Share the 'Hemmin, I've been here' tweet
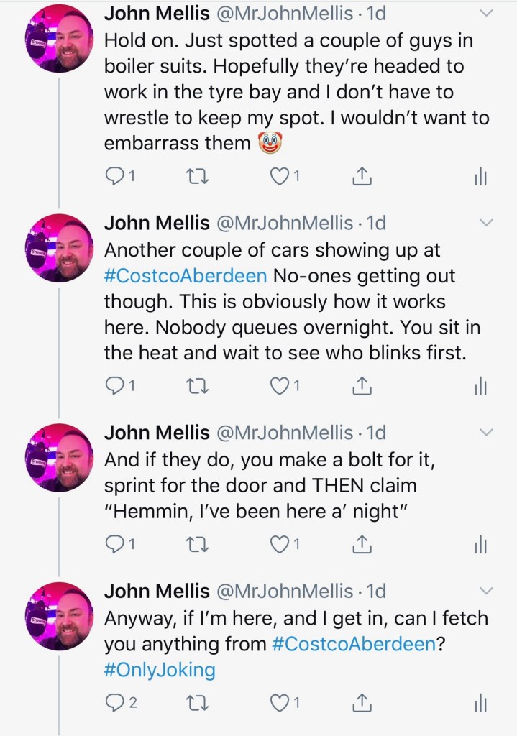517x736 pixels. coord(362,544)
